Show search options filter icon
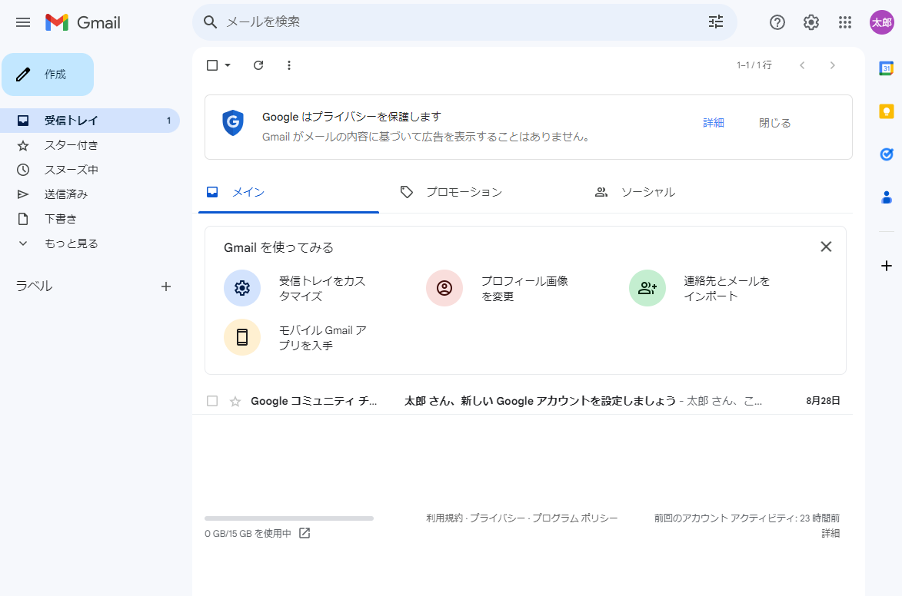The width and height of the screenshot is (902, 596). [x=716, y=22]
